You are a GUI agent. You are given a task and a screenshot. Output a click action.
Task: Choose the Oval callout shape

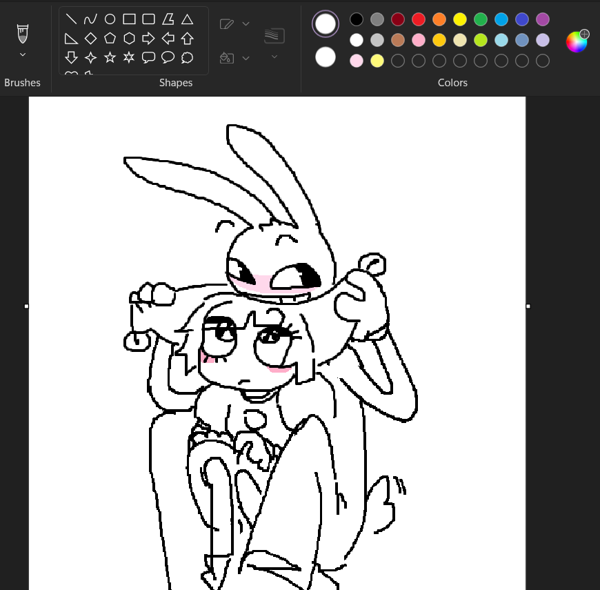tap(168, 57)
